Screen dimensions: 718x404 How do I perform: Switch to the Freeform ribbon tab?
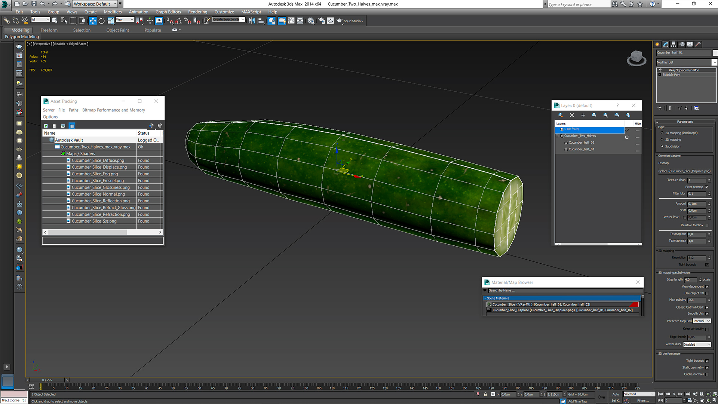pyautogui.click(x=49, y=30)
